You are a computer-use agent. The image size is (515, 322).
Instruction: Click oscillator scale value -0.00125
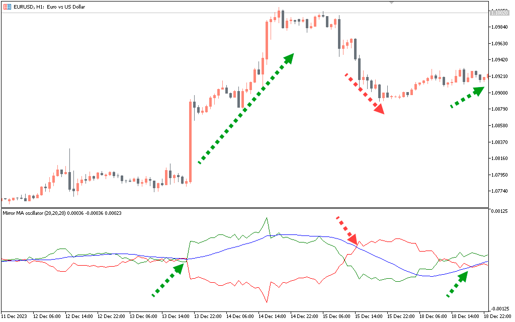pyautogui.click(x=499, y=308)
